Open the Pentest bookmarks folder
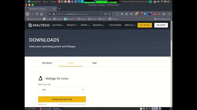197x110 pixels. [x=92, y=19]
